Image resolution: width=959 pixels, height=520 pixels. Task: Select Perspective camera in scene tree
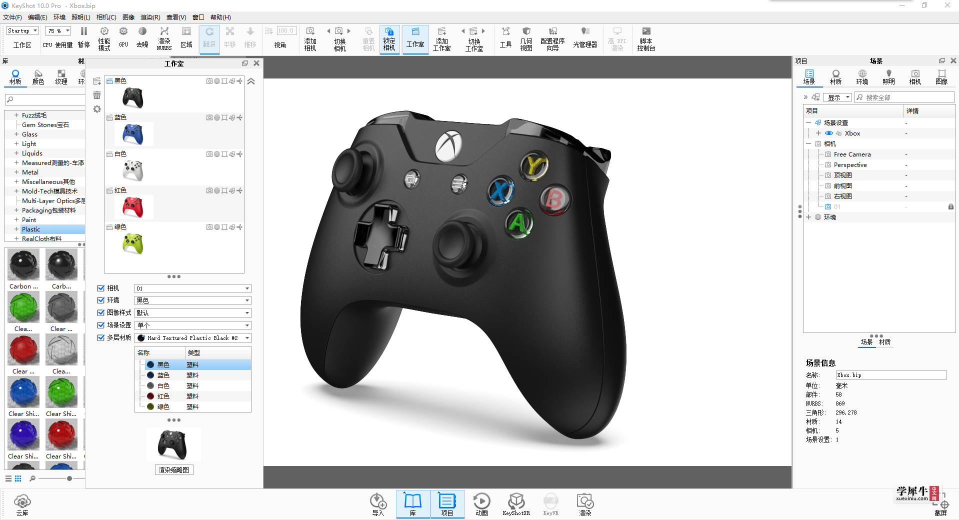[x=850, y=165]
